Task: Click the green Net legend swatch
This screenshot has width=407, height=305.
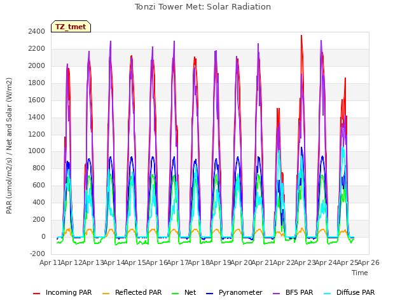Action: click(176, 294)
